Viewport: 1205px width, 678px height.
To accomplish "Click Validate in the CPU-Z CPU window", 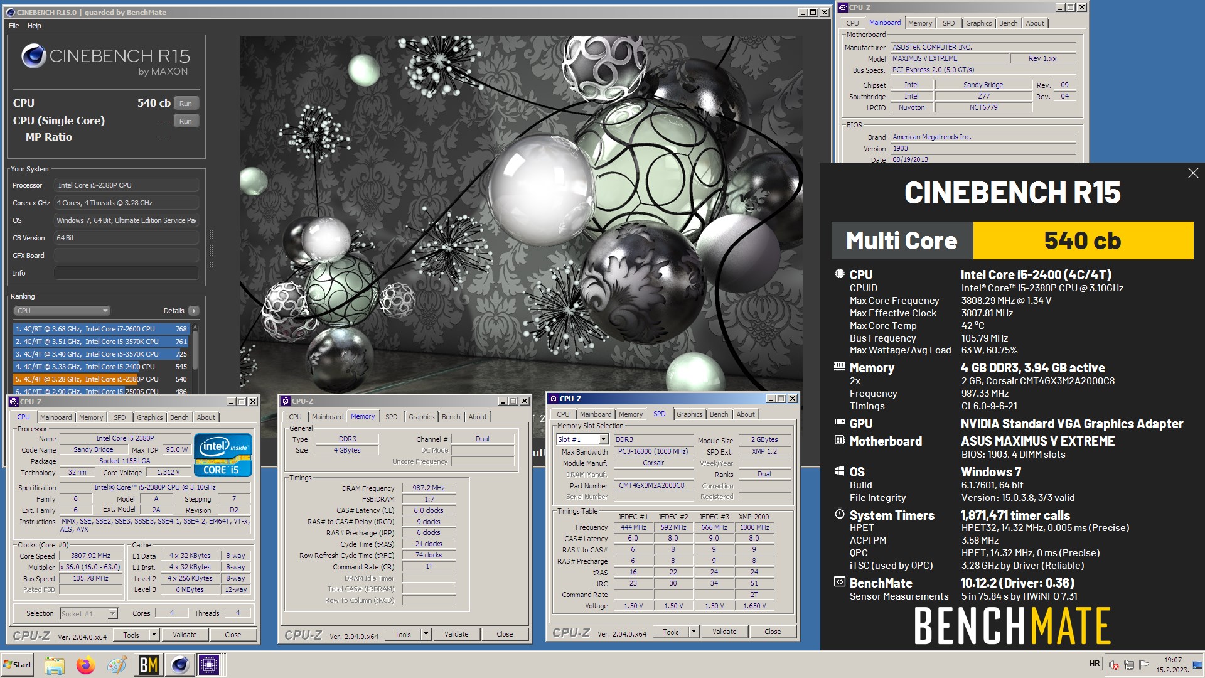I will [x=185, y=635].
